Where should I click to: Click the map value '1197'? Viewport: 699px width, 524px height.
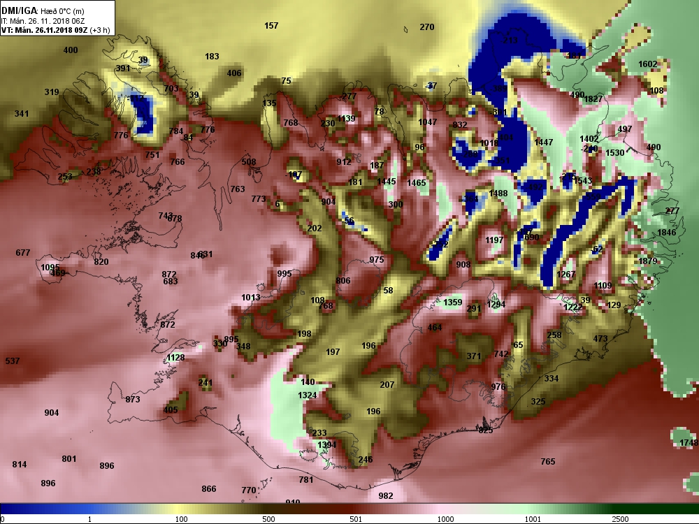pos(494,240)
